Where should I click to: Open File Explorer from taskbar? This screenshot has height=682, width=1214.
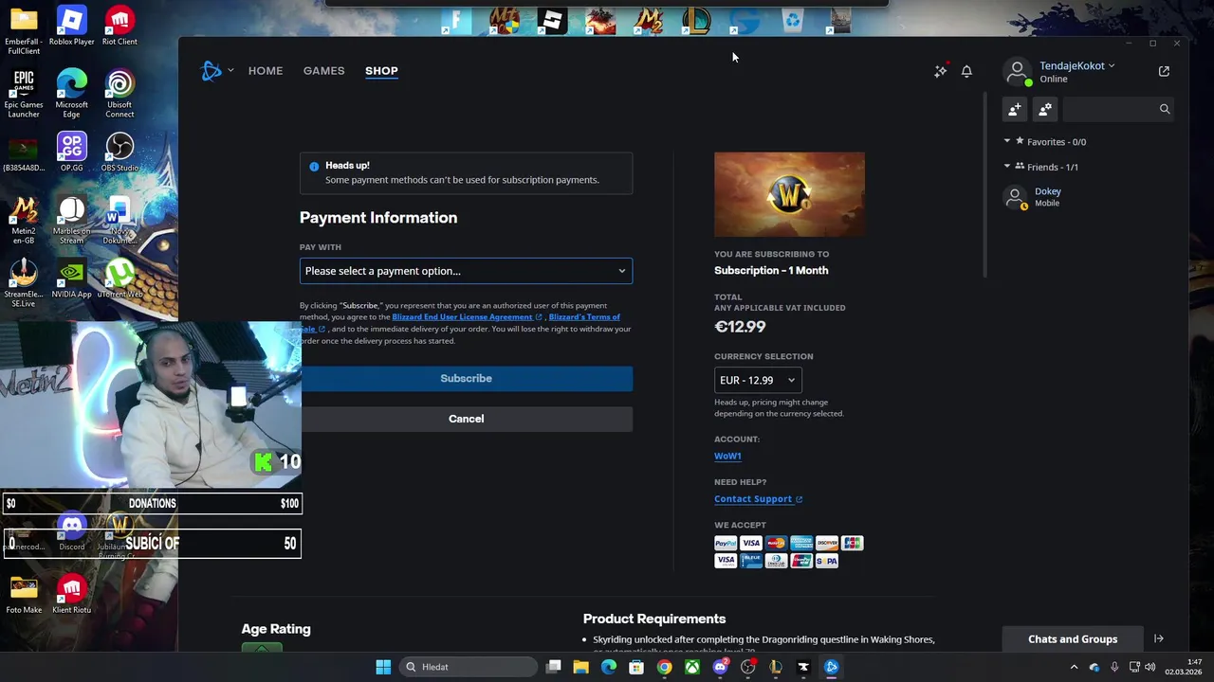(x=580, y=667)
